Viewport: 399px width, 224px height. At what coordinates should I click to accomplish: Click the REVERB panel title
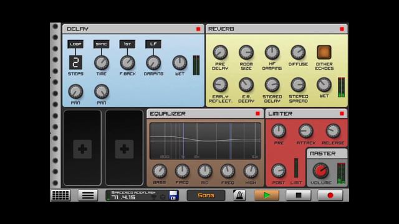pos(221,29)
